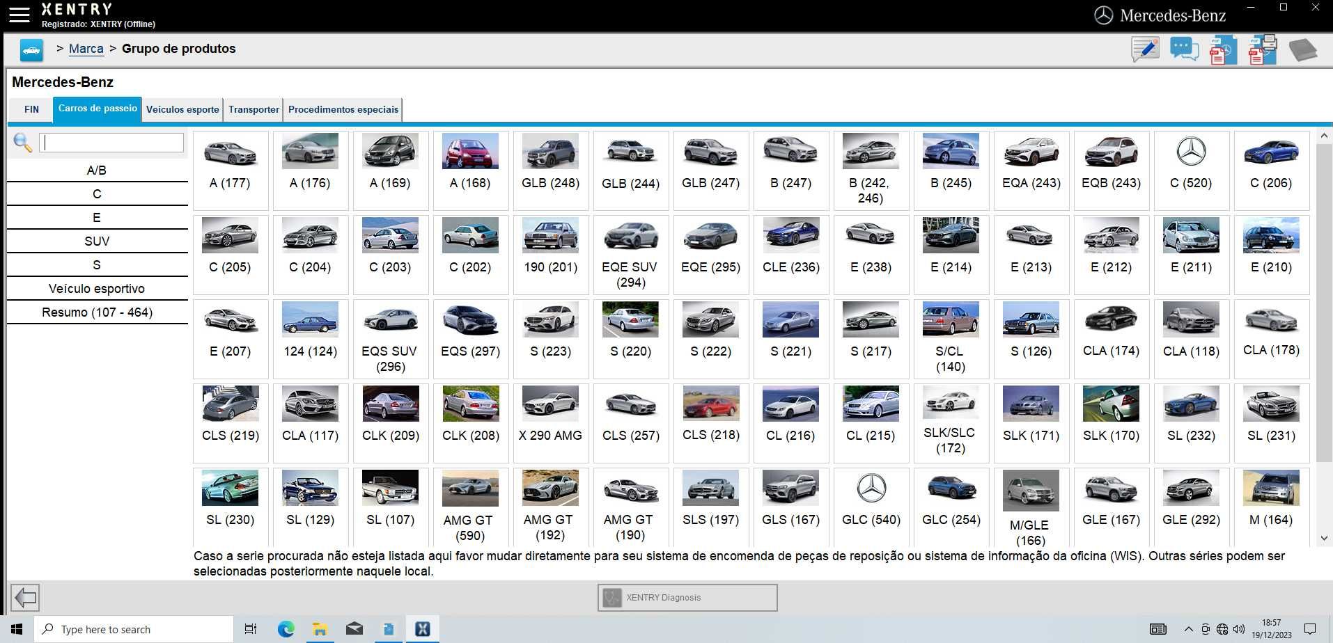Open Task View on the taskbar

click(x=251, y=629)
